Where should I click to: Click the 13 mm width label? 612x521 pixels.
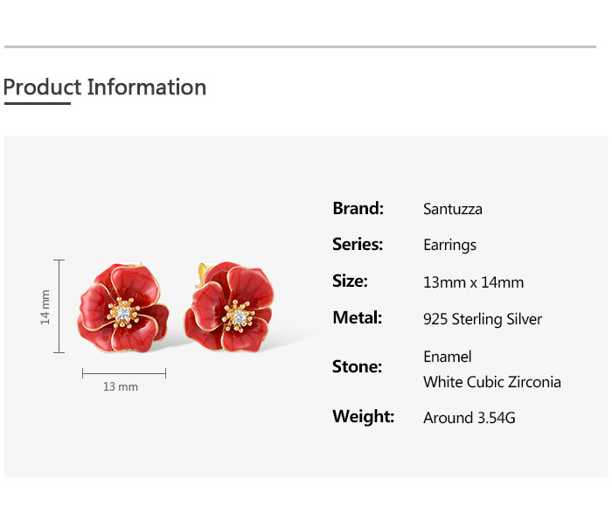[x=121, y=386]
